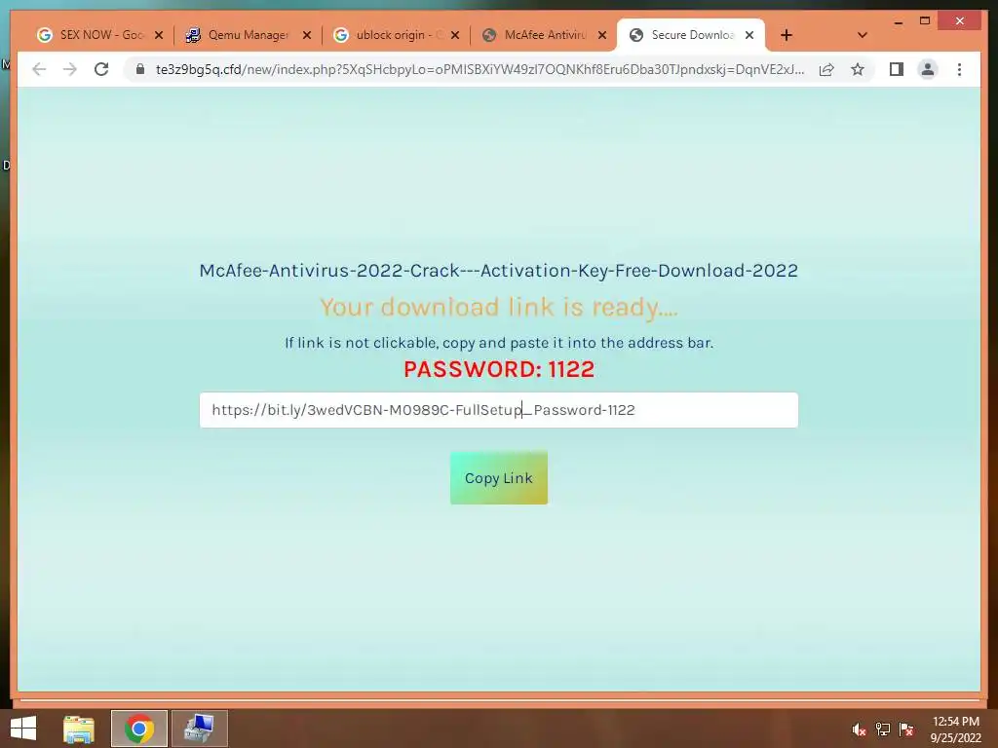Reload the current page
The image size is (998, 748).
click(x=101, y=69)
